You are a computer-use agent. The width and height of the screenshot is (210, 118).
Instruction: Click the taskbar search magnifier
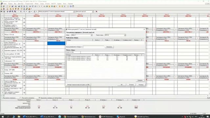coord(8,117)
